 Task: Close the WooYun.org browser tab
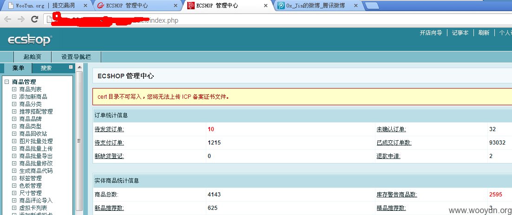(85, 6)
